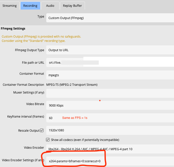The width and height of the screenshot is (174, 167).
Task: Click the orange Custom Output no safeguards warning
Action: [x=41, y=39]
